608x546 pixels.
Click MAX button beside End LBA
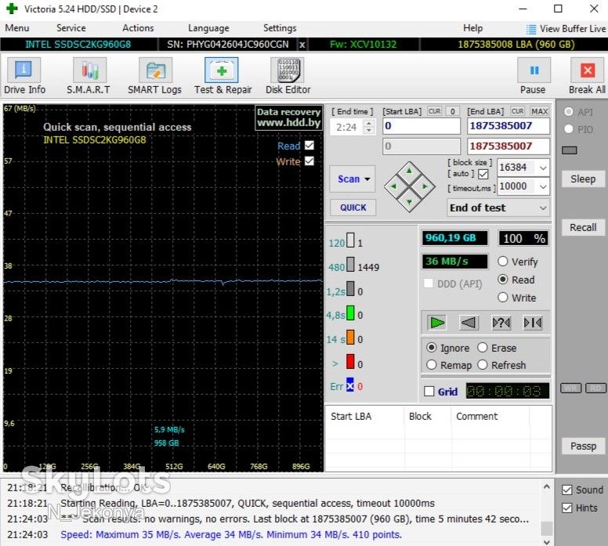[x=539, y=112]
